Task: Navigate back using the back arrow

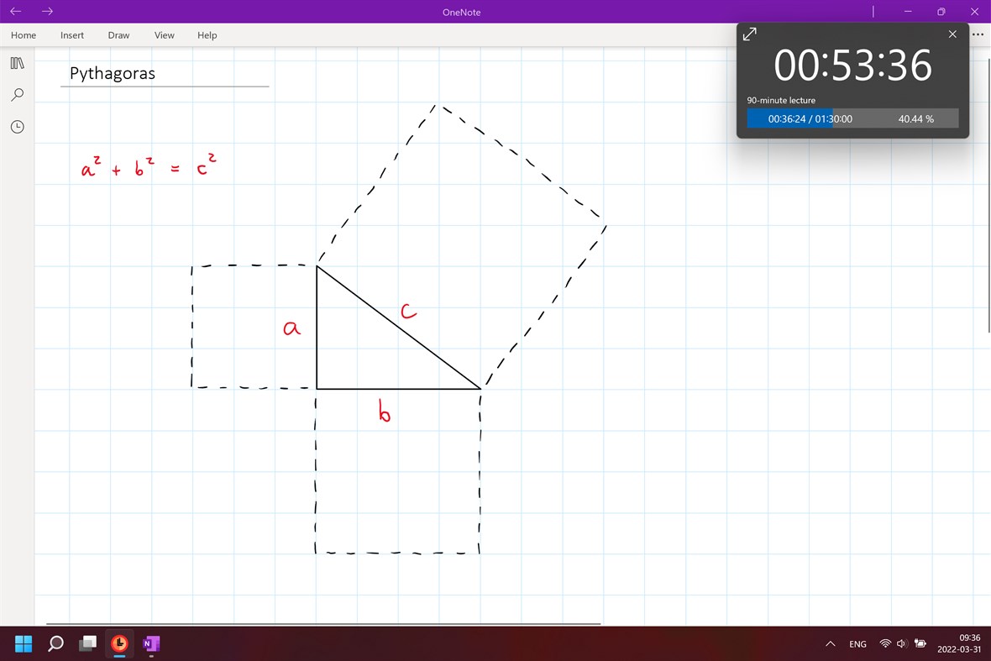Action: tap(15, 12)
